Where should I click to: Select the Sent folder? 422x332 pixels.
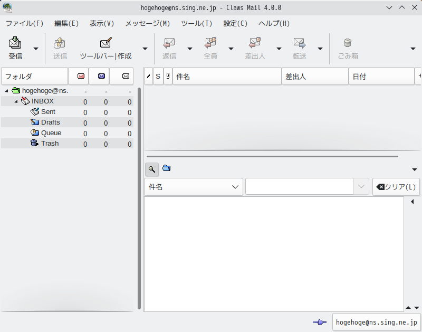click(68, 112)
